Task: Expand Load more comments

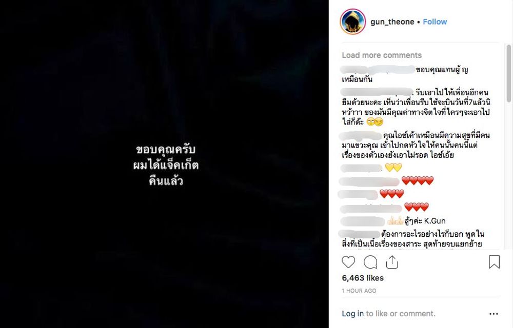Action: coord(382,55)
